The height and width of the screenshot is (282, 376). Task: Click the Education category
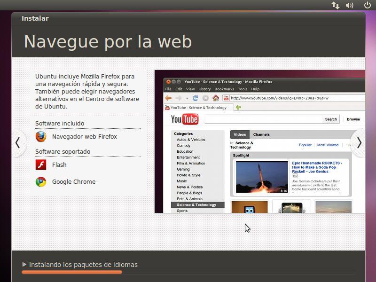185,151
